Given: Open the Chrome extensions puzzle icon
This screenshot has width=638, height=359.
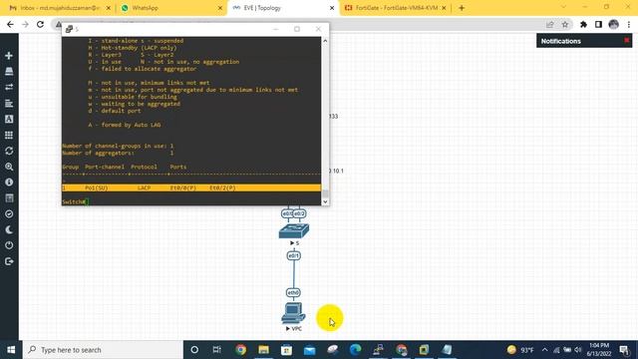Looking at the screenshot, I should click(583, 24).
